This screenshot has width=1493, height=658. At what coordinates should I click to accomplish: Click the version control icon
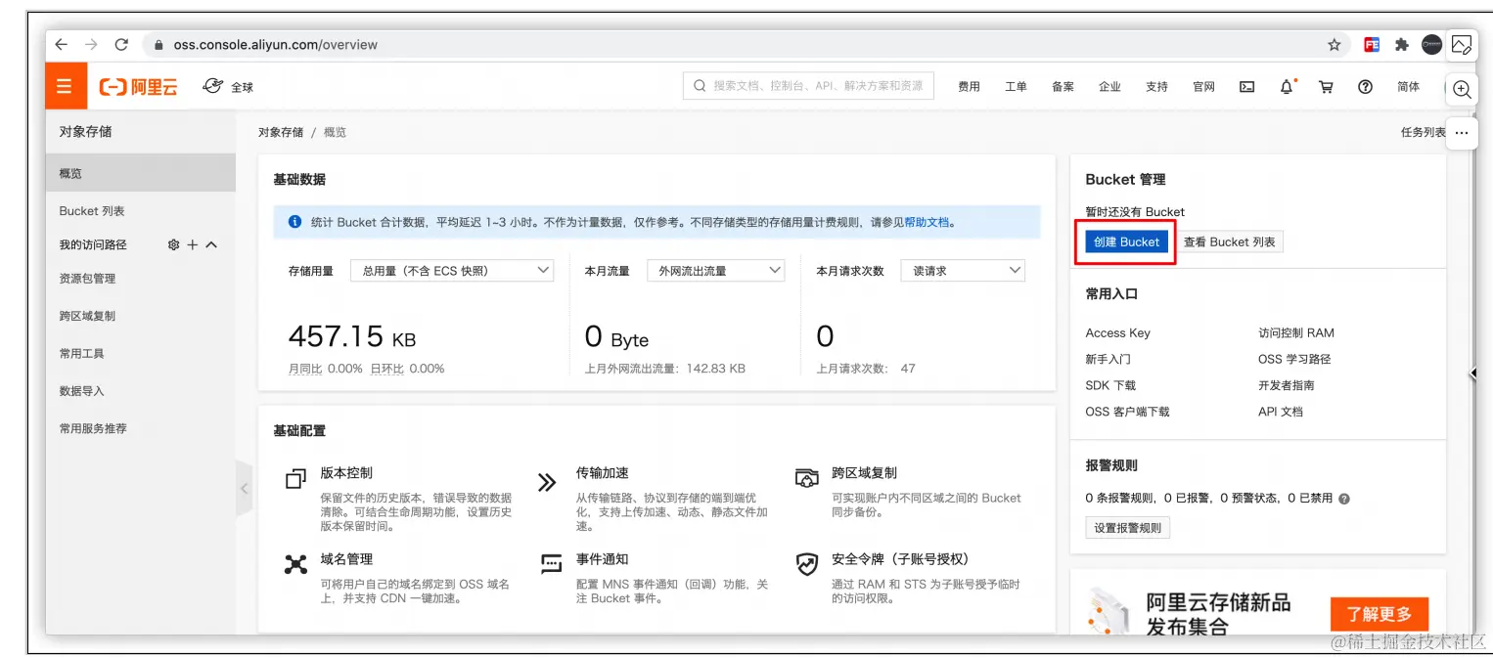(295, 479)
